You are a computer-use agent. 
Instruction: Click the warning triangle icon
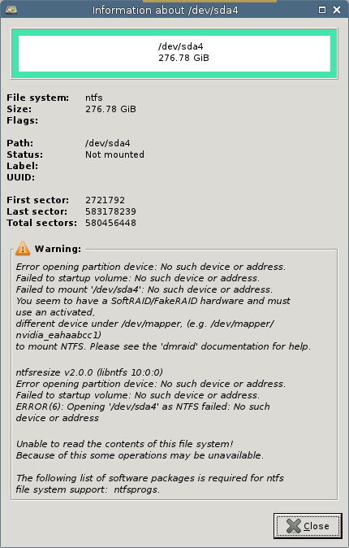coord(23,248)
